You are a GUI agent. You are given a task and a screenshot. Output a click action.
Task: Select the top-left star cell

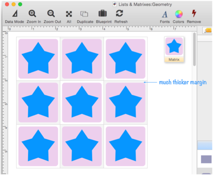coord(38,59)
